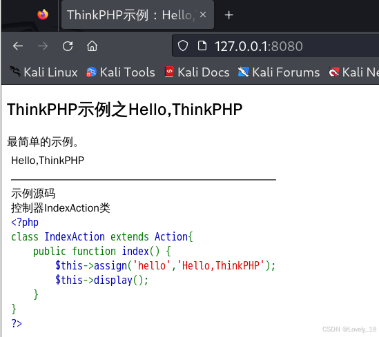The height and width of the screenshot is (337, 379).
Task: Click the class IndexAction extends Action line
Action: point(102,237)
